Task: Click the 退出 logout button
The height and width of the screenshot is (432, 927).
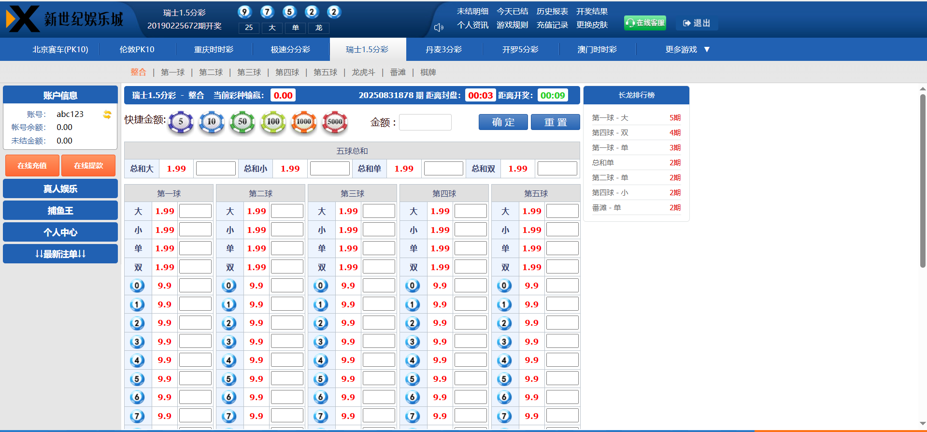Action: [697, 23]
